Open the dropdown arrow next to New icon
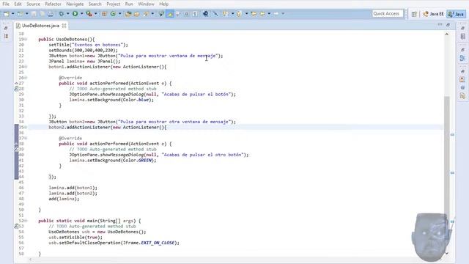The width and height of the screenshot is (469, 264). [13, 14]
